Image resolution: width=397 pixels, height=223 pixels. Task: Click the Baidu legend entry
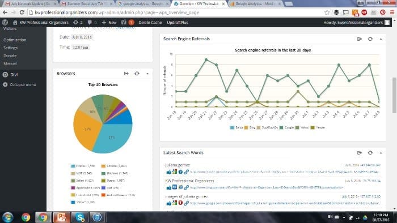pyautogui.click(x=236, y=127)
